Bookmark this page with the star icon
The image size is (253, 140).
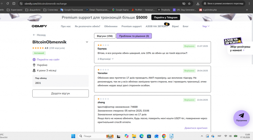click(x=189, y=4)
